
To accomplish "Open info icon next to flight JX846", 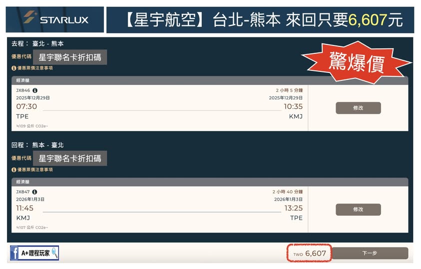I will point(35,90).
